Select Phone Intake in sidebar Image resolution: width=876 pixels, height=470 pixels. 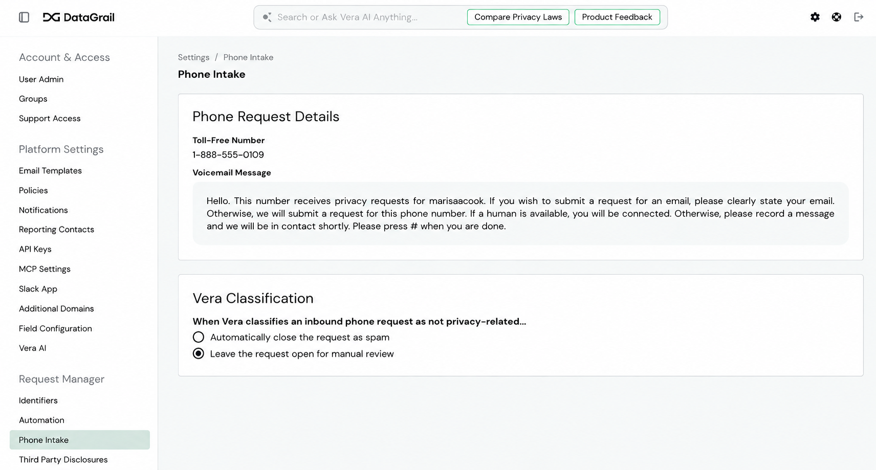pyautogui.click(x=80, y=440)
